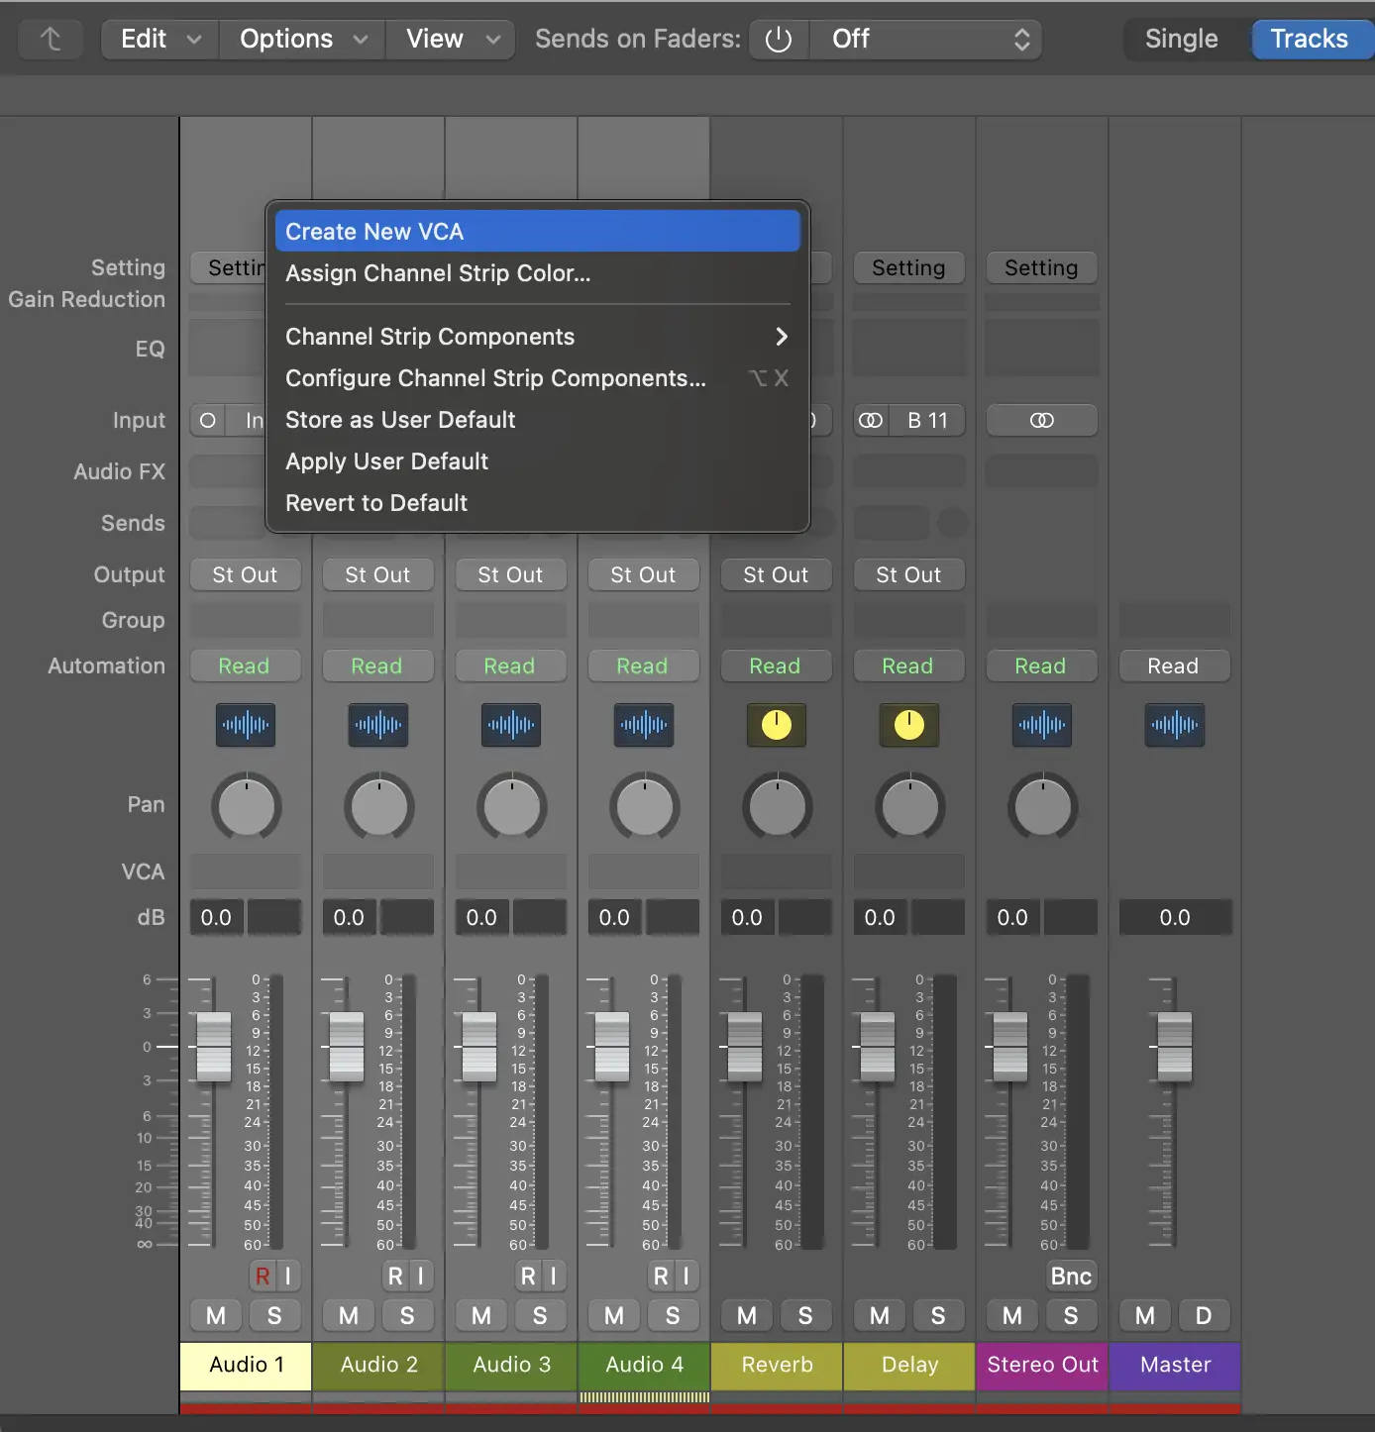Click the Delay channel yellow knob icon
1375x1432 pixels.
908,725
